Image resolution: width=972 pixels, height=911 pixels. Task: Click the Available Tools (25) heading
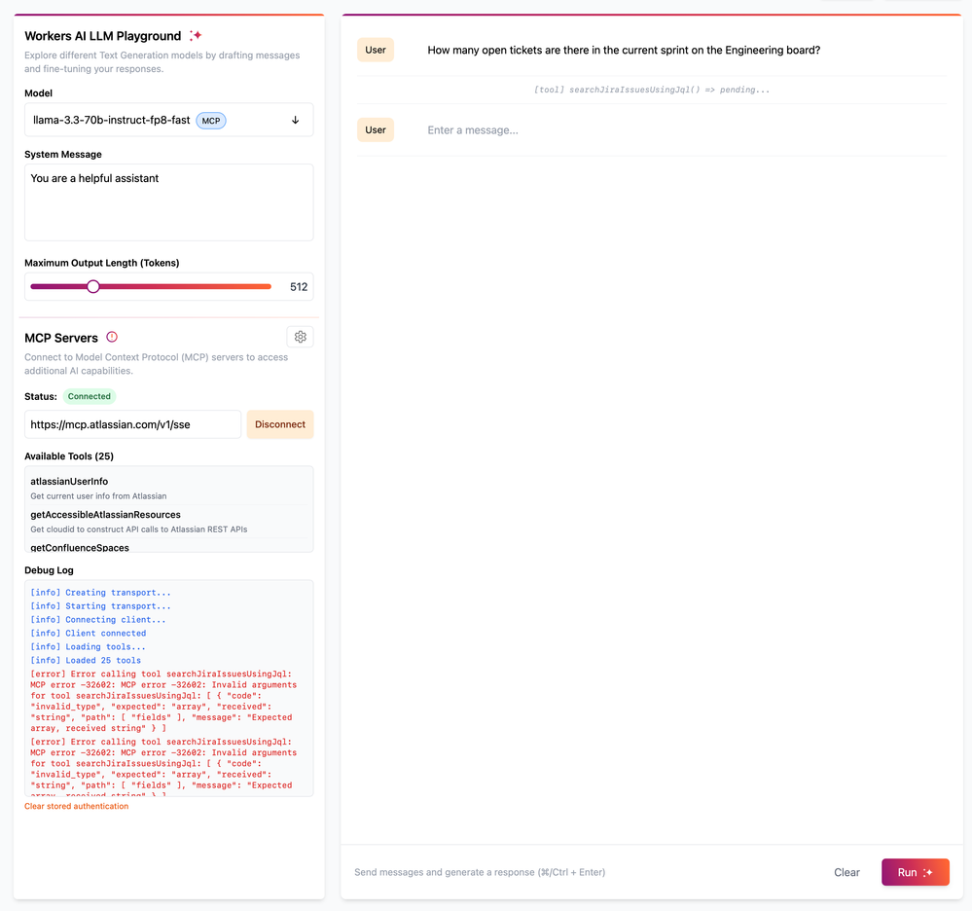(69, 455)
